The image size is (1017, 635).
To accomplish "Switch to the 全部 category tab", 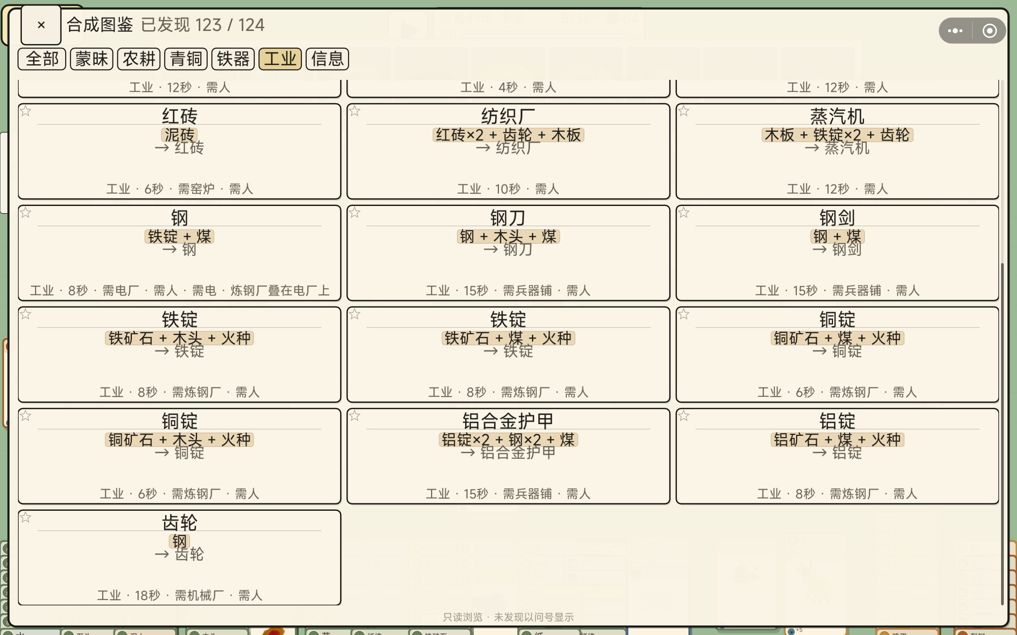I will (42, 59).
